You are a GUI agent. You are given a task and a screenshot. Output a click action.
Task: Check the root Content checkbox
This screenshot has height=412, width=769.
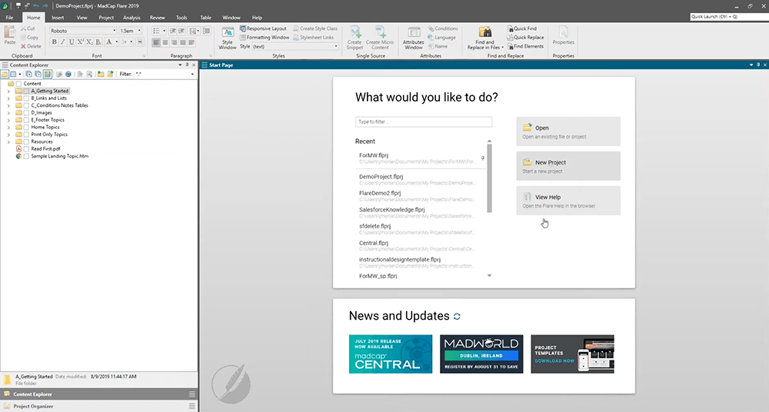(18, 84)
